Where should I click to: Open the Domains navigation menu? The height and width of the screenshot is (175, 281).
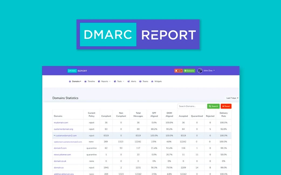pyautogui.click(x=77, y=82)
